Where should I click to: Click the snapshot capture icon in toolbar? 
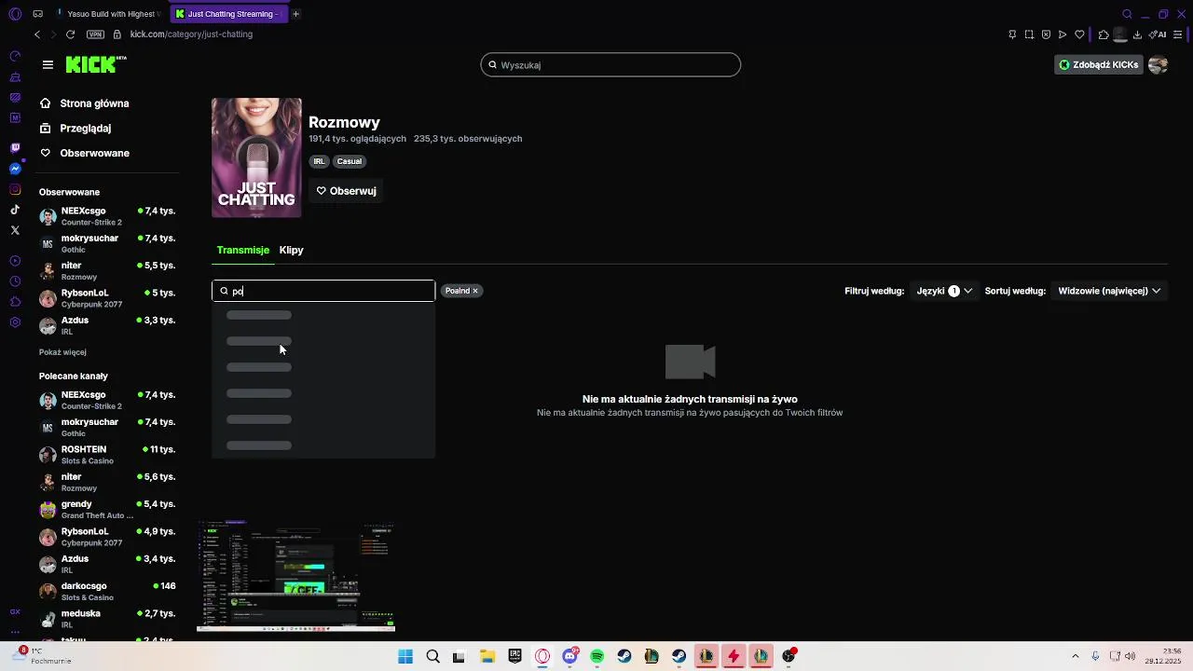pyautogui.click(x=1029, y=34)
